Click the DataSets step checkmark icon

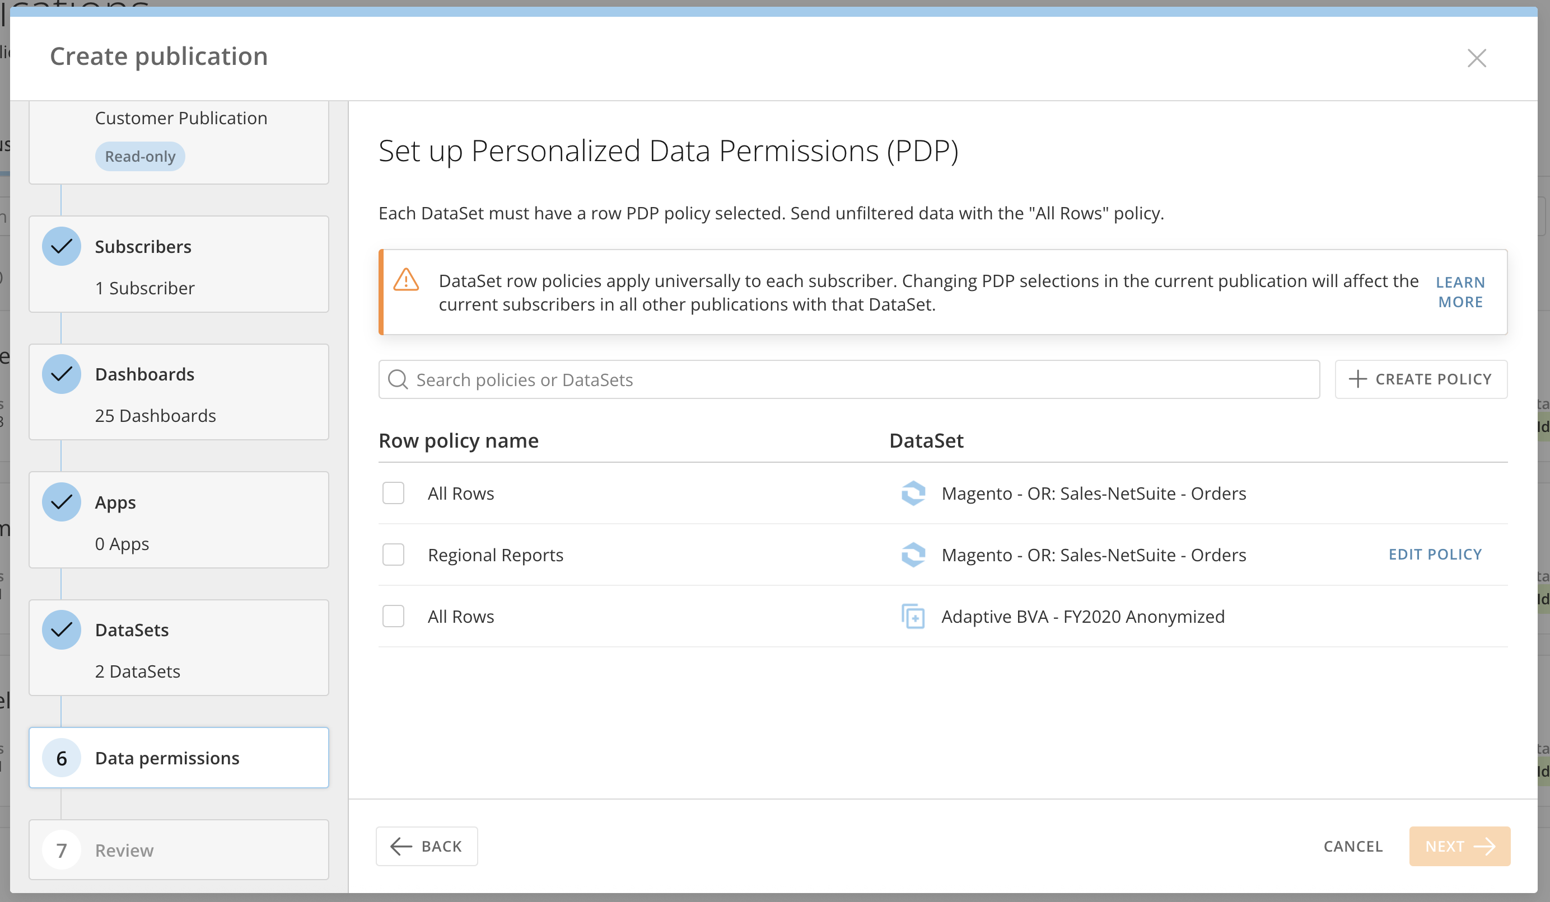click(x=62, y=630)
